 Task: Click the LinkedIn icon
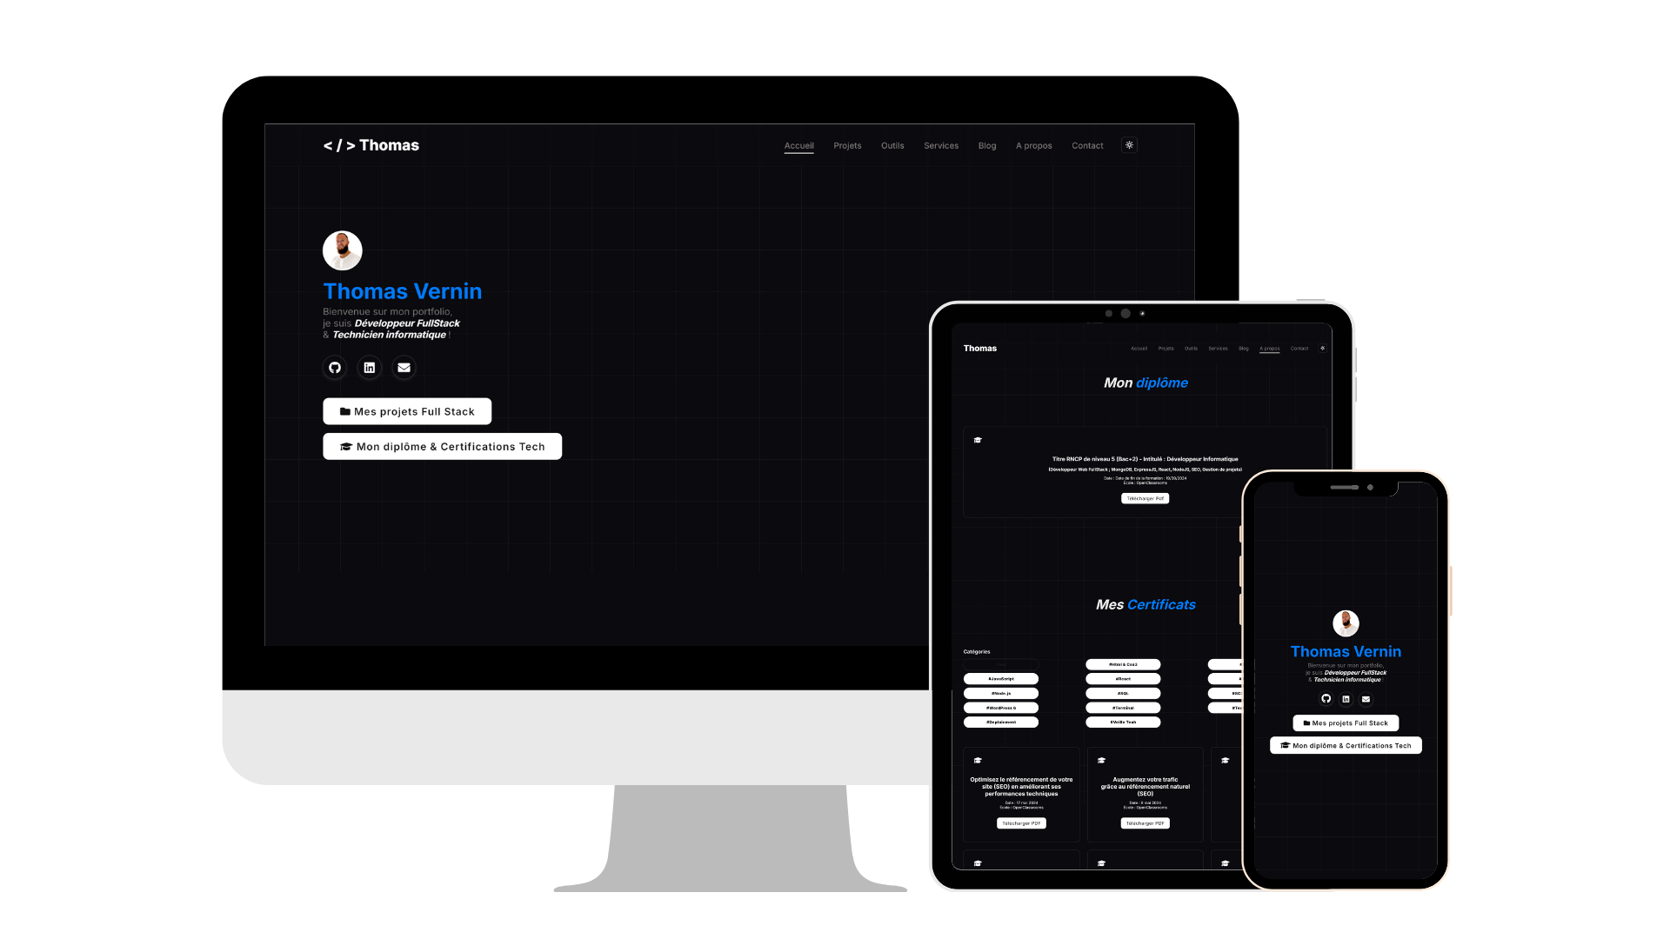pyautogui.click(x=368, y=367)
